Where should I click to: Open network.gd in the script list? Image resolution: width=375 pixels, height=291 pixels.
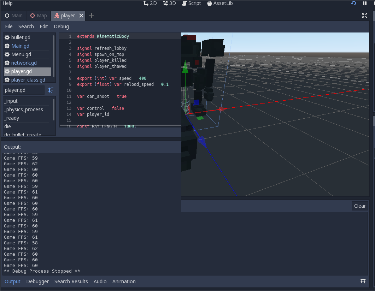click(x=28, y=63)
